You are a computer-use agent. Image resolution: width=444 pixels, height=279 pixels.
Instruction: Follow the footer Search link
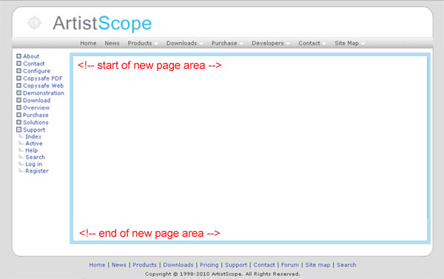click(346, 265)
